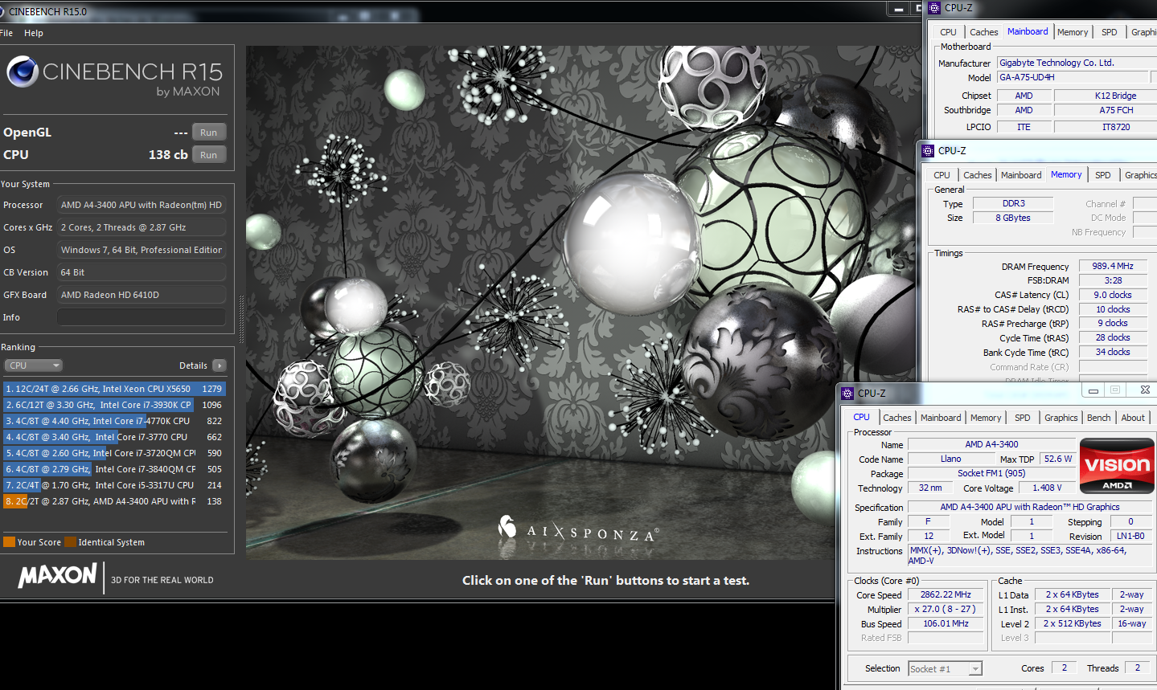Open Mainboard tab in middle CPU-Z window
Image resolution: width=1157 pixels, height=690 pixels.
1021,175
